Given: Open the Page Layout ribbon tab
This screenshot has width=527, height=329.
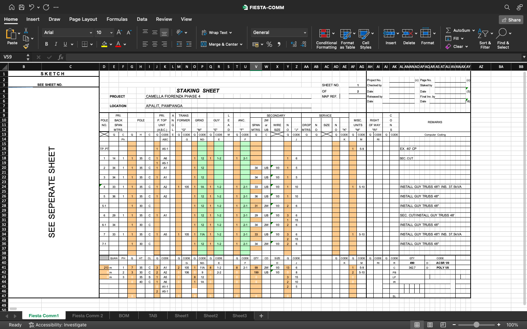Looking at the screenshot, I should [x=83, y=19].
